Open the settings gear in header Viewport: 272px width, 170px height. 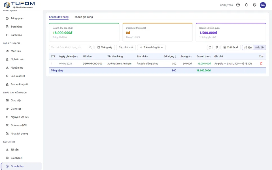click(254, 5)
